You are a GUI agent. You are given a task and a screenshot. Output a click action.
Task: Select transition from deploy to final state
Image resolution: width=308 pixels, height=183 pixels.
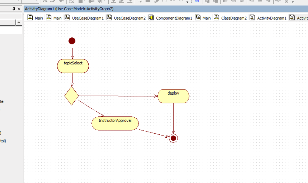(173, 118)
